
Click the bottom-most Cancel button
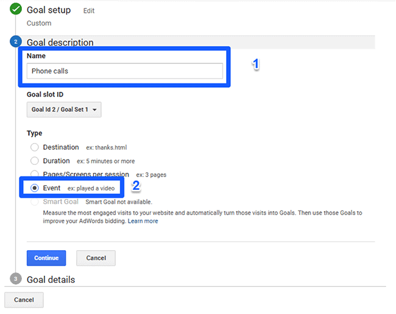[x=24, y=300]
